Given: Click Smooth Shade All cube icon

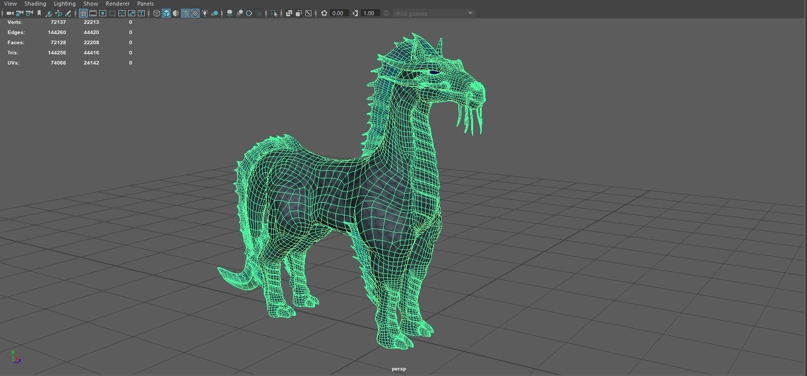Looking at the screenshot, I should pos(166,13).
